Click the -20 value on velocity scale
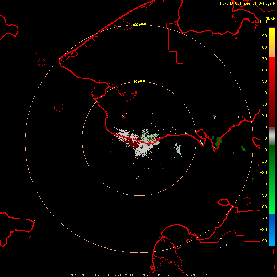Screen dimensions: 277x277 pos(263,161)
